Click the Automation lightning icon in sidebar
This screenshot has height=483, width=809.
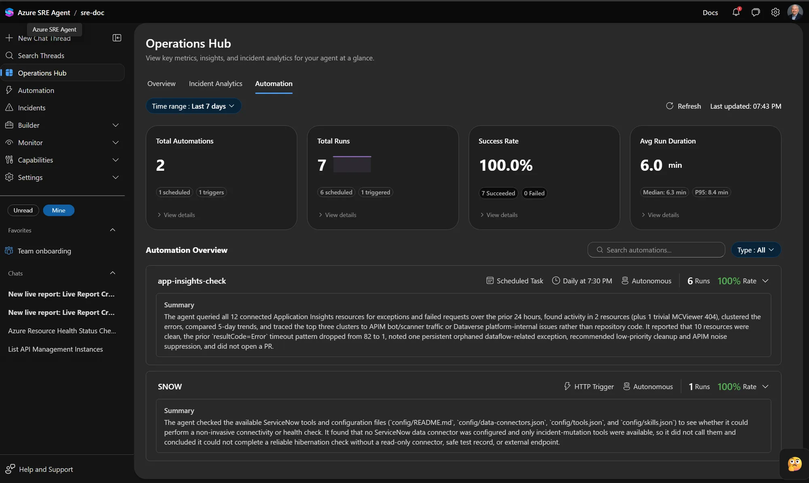pyautogui.click(x=9, y=90)
